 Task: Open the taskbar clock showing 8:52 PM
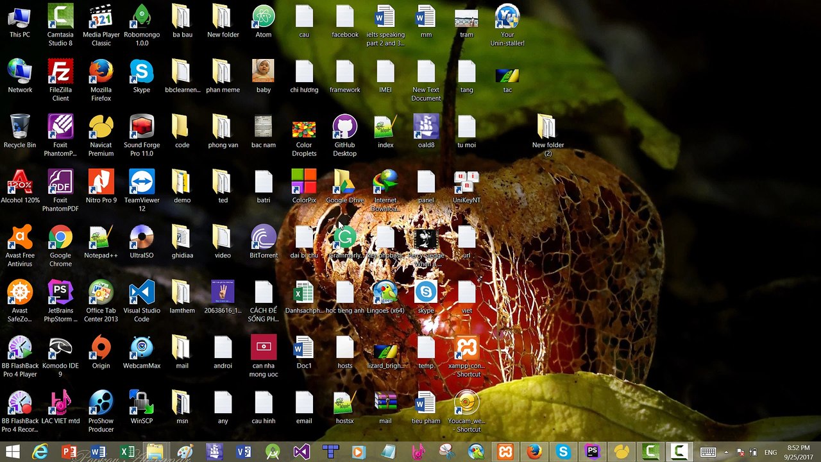click(798, 452)
